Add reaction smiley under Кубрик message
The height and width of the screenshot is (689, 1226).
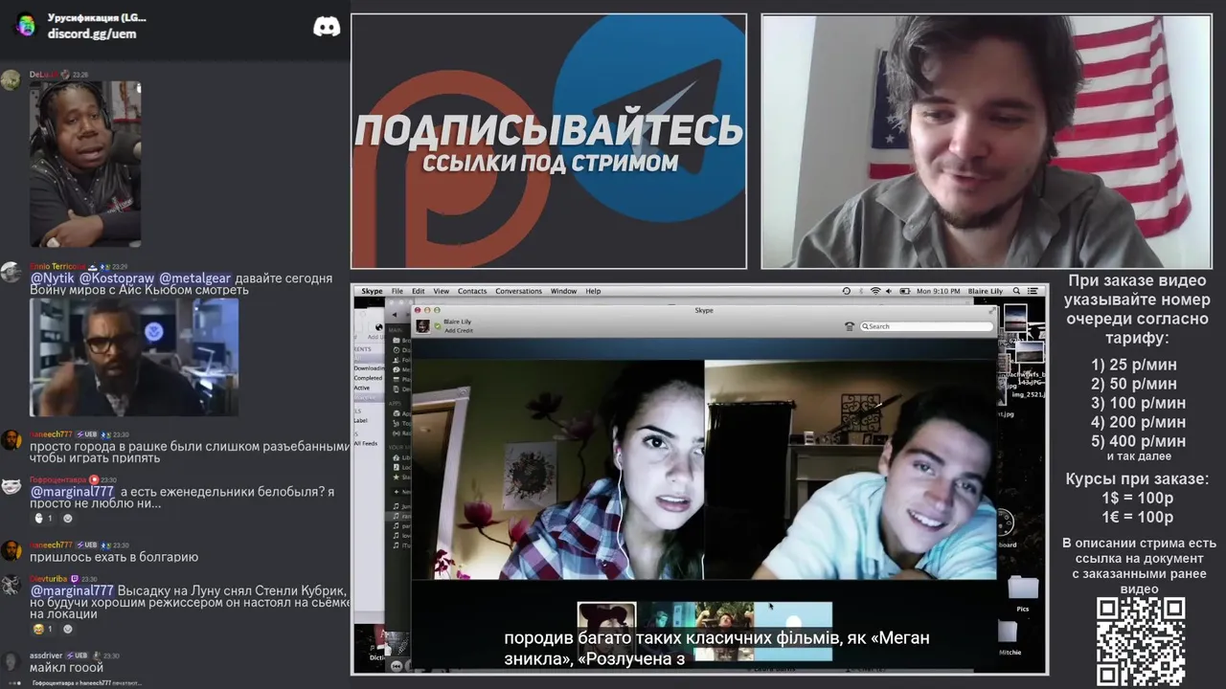[67, 630]
